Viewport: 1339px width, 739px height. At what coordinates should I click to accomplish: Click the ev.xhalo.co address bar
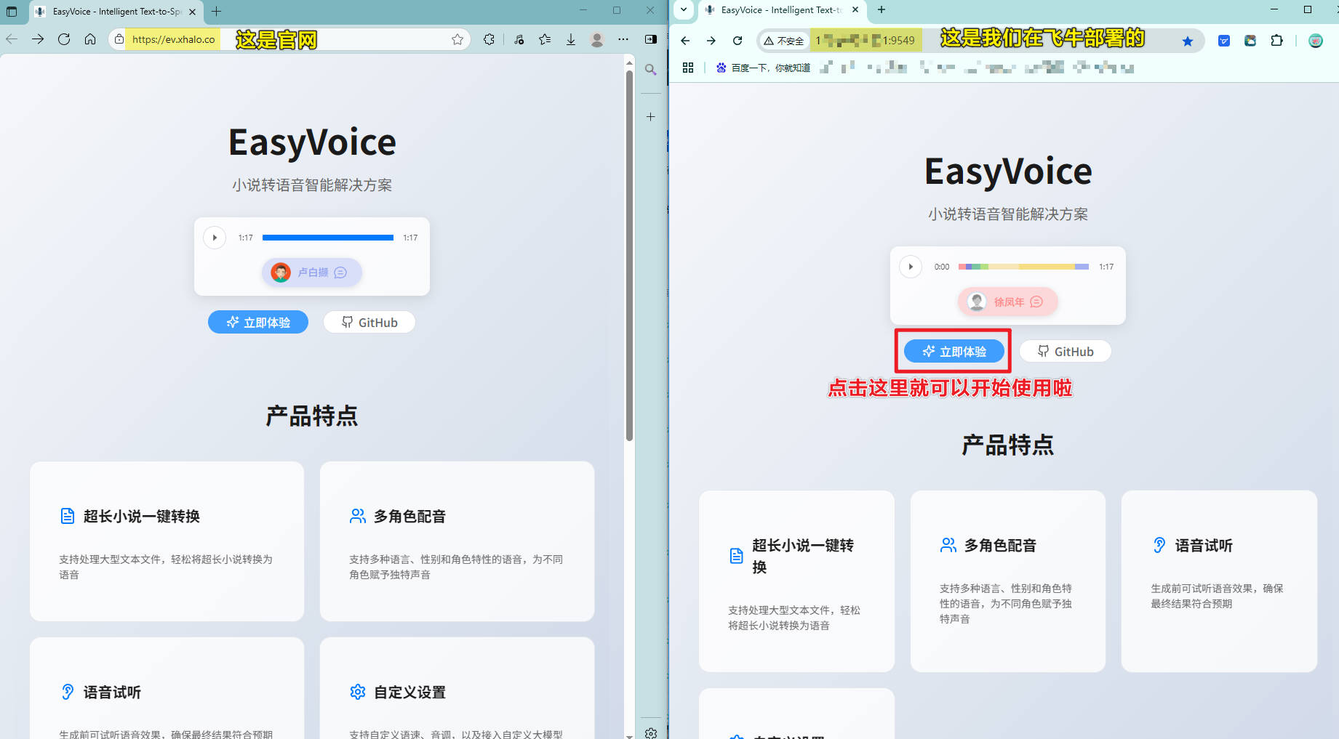[291, 39]
